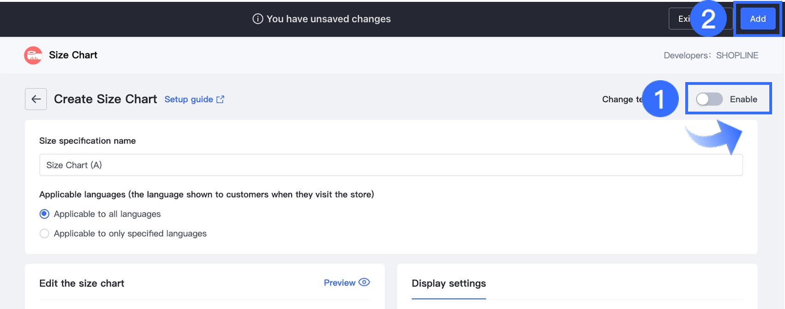The width and height of the screenshot is (785, 309).
Task: Open the Preview link
Action: pos(339,283)
